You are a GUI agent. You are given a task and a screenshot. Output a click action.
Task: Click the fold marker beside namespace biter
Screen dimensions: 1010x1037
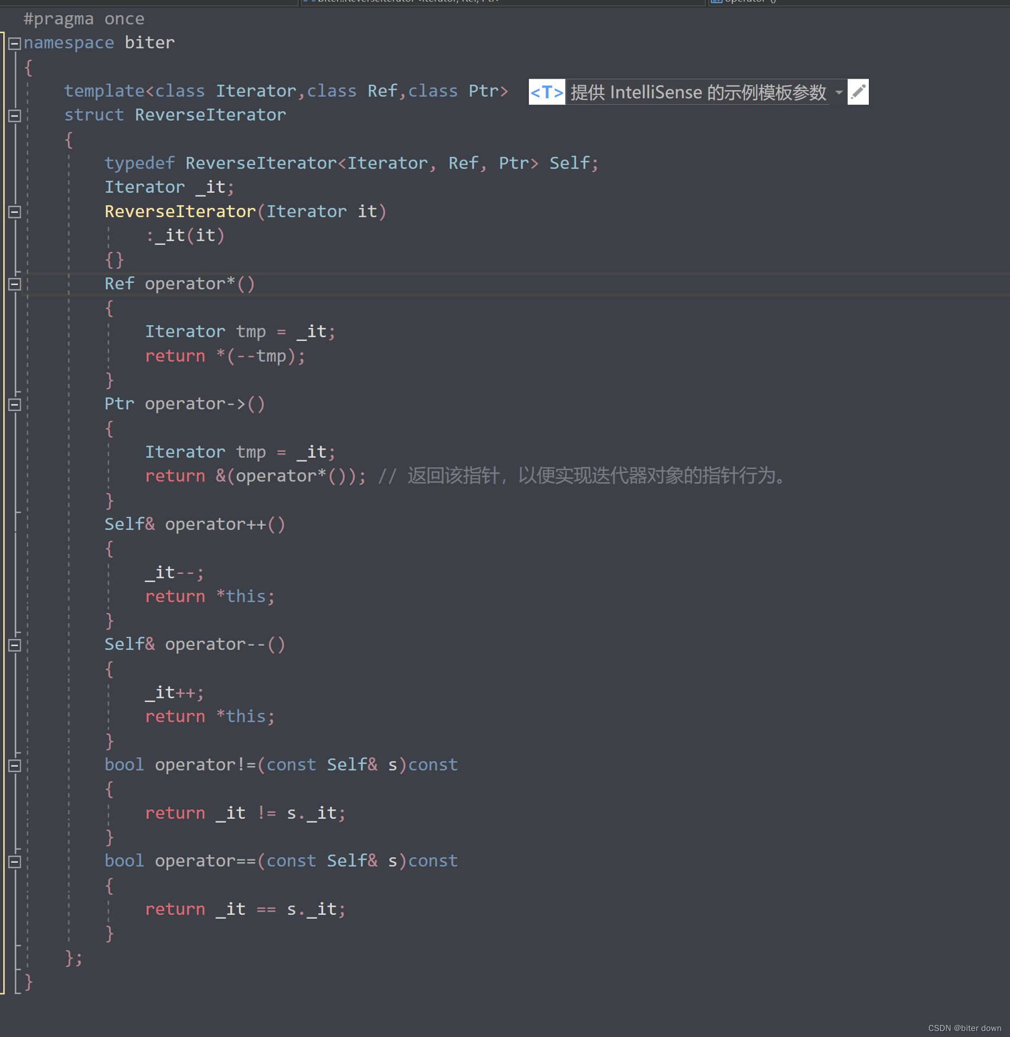15,42
